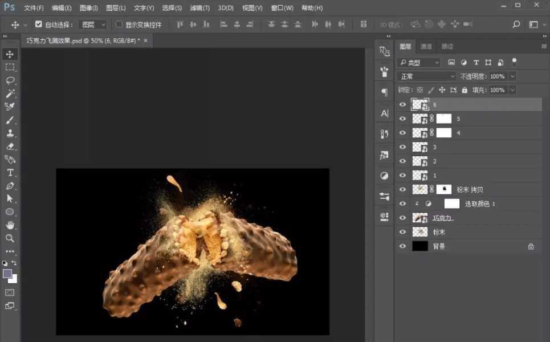Select the Horizontal Type tool
The image size is (550, 342).
pyautogui.click(x=10, y=172)
